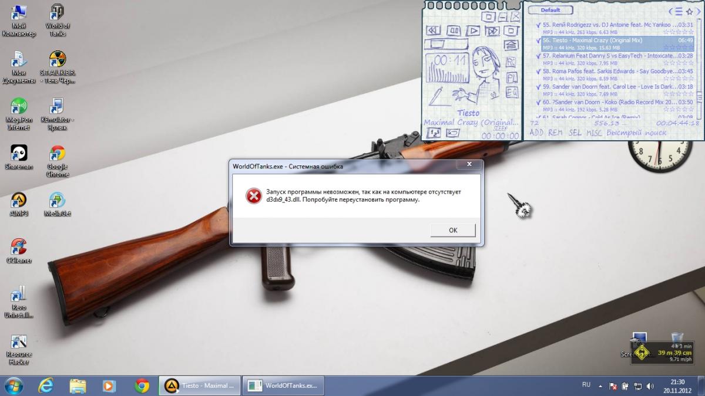Screen dimensions: 705x396
Task: Open AIMP3 desktop shortcut
Action: tap(19, 204)
